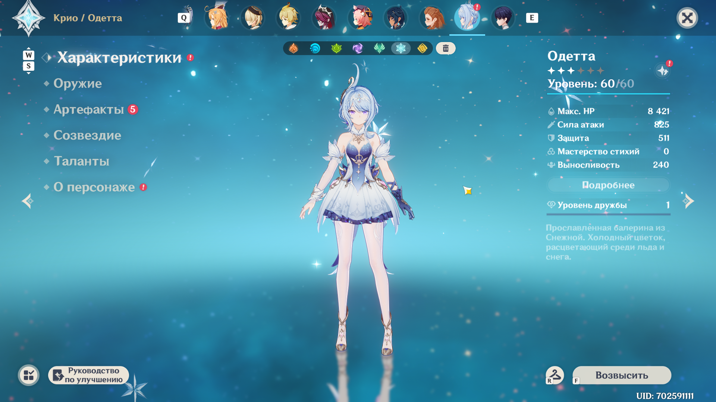Select the brown-haired character portrait

(431, 17)
